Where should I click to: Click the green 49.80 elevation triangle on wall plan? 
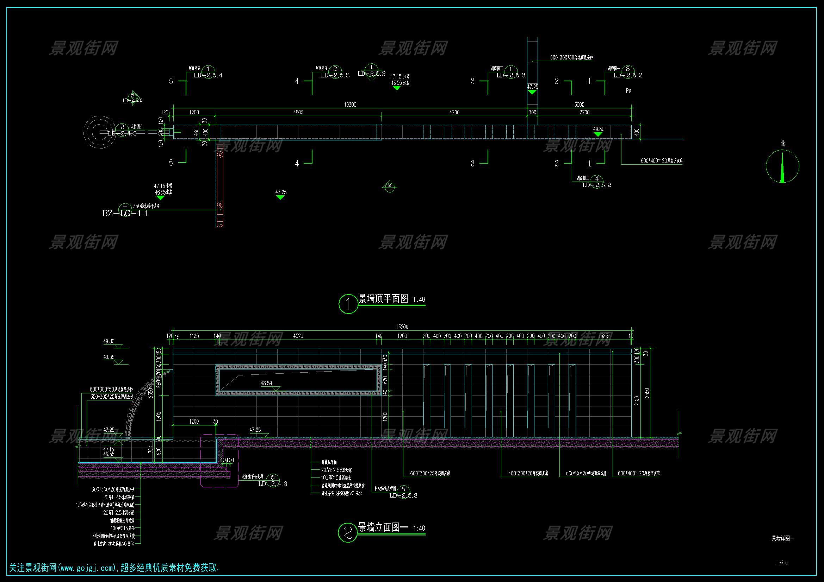(598, 134)
